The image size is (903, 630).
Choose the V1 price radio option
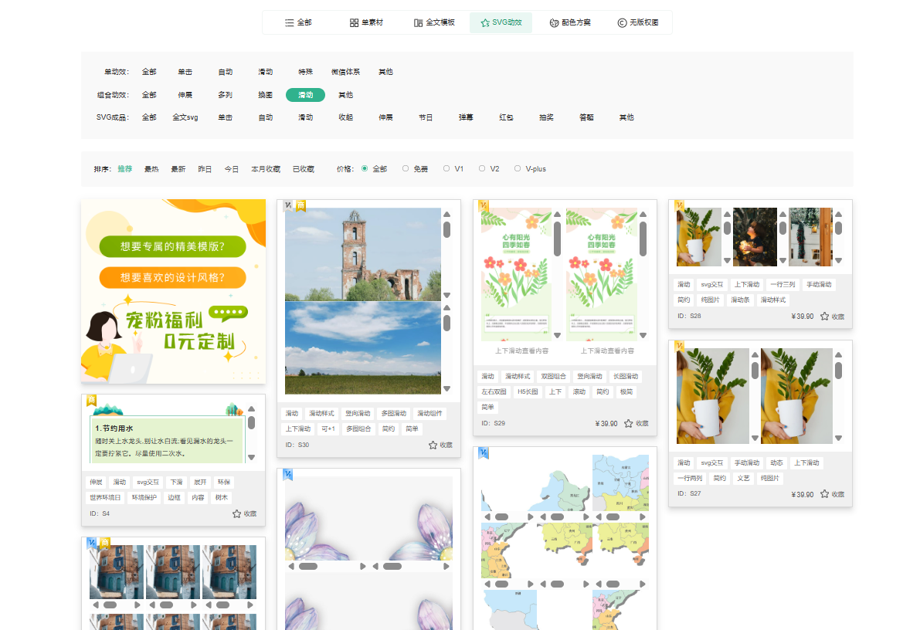coord(446,168)
